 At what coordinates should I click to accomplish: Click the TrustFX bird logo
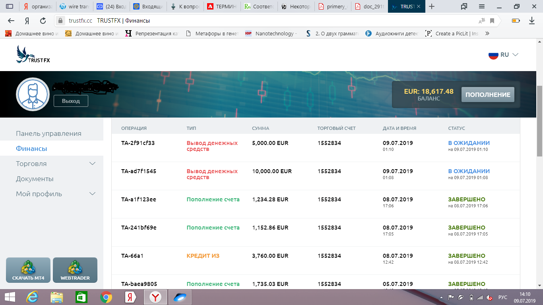point(33,54)
